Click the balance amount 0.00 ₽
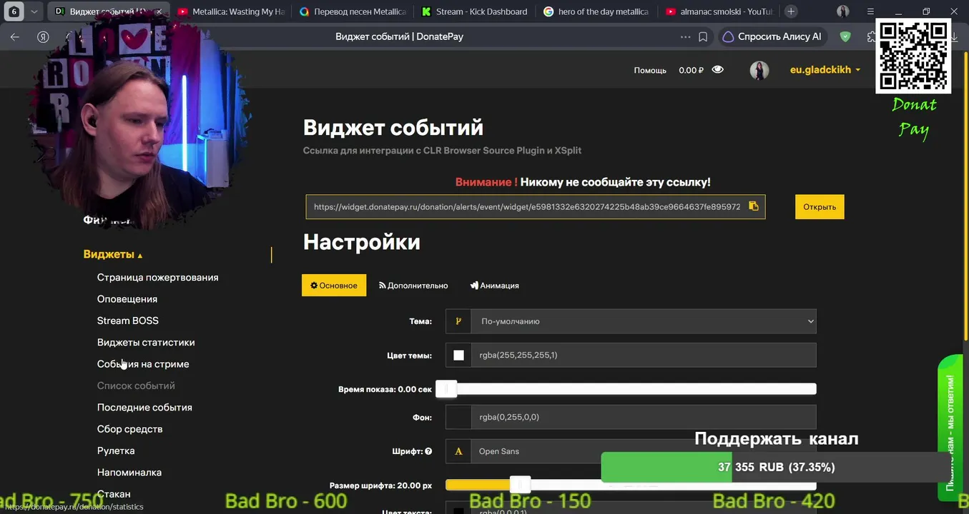This screenshot has width=969, height=514. tap(691, 70)
